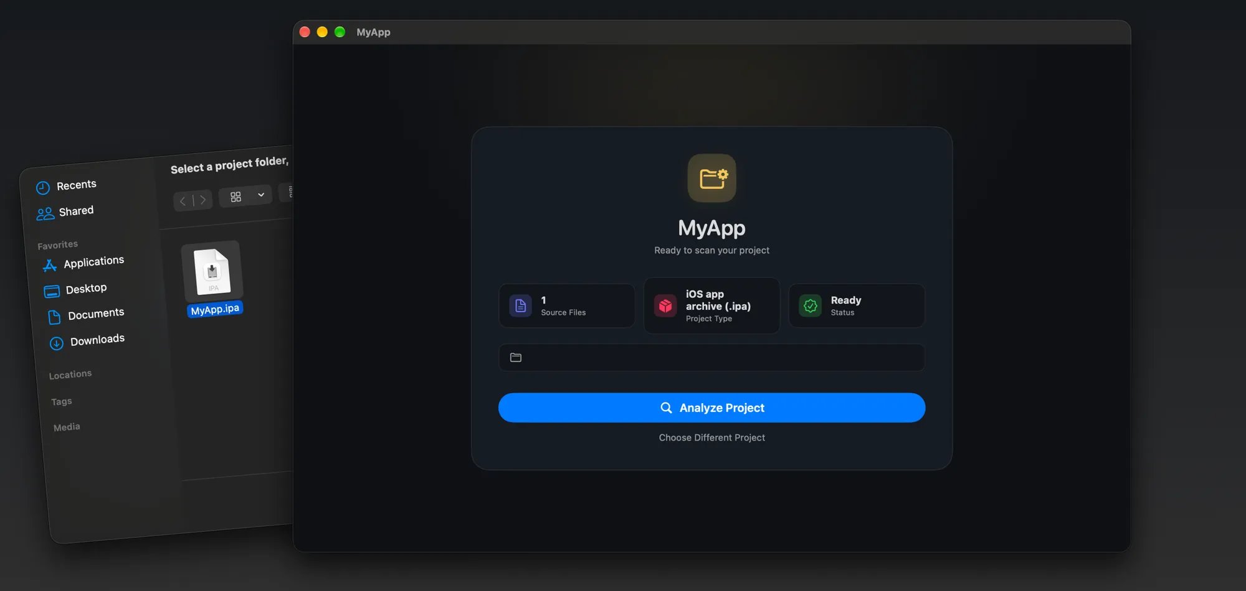Click the Ready Status card

click(x=856, y=305)
